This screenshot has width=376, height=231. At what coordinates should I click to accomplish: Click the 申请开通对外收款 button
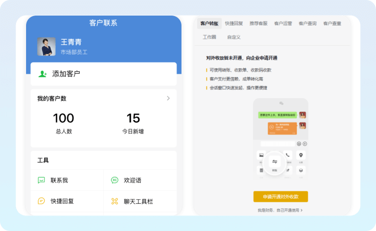tap(280, 196)
